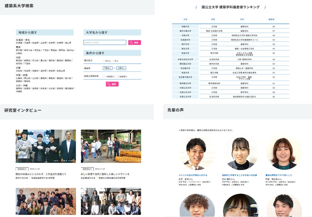Select the 広島県 prefecture link

click(19, 78)
